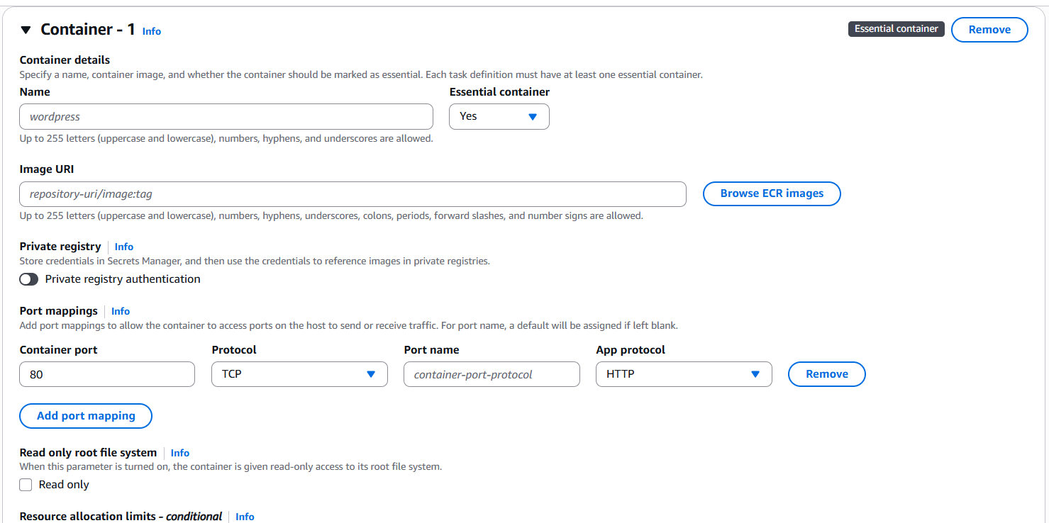Toggle read-only root file system on
This screenshot has height=523, width=1049.
(26, 484)
